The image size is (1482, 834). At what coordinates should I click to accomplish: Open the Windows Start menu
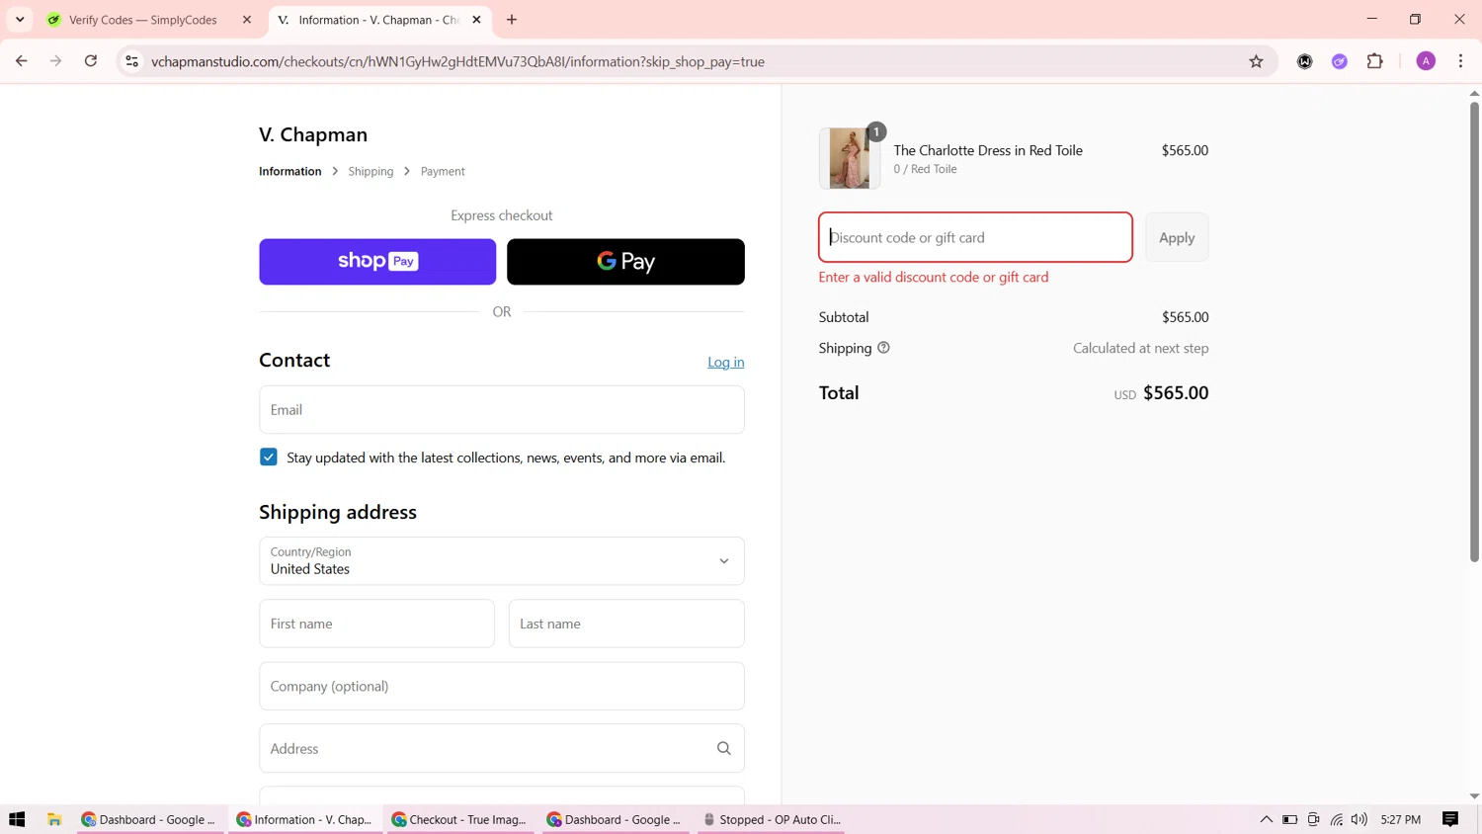[17, 819]
